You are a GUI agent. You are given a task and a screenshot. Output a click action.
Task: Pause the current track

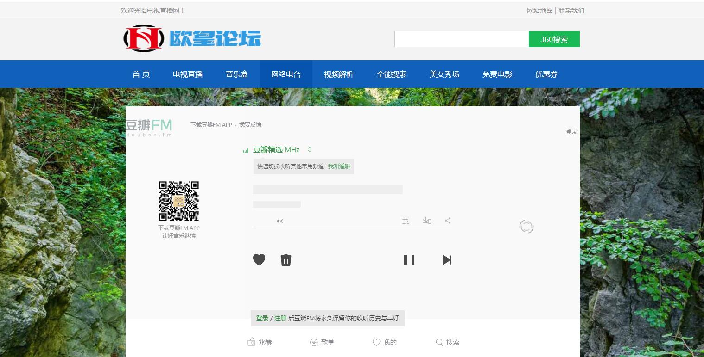click(x=409, y=260)
